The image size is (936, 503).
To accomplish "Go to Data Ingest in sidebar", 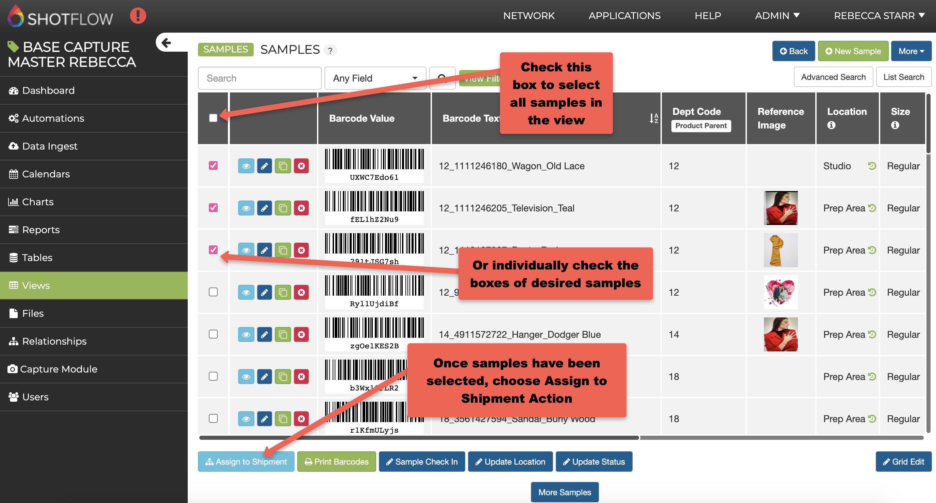I will pos(50,146).
